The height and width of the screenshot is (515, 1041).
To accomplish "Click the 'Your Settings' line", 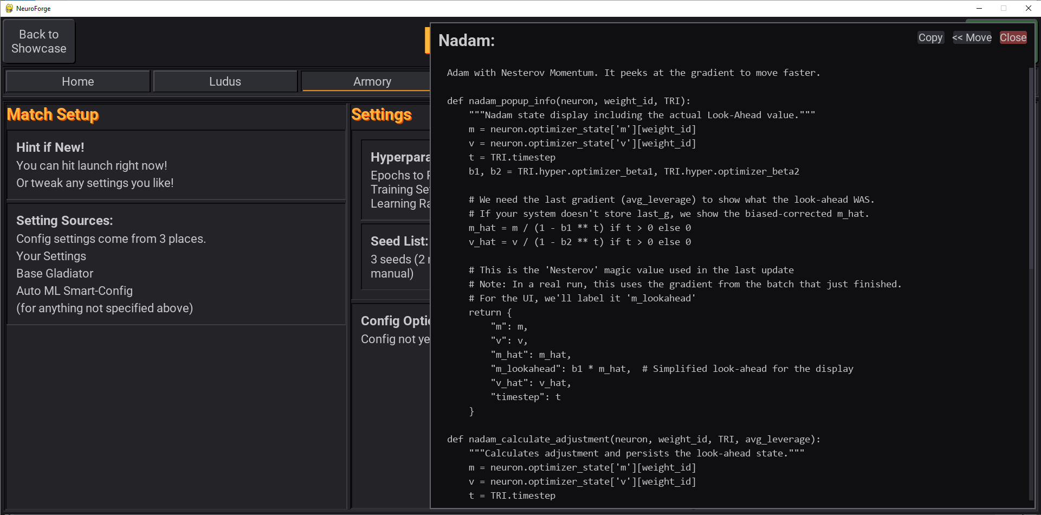I will [x=51, y=256].
